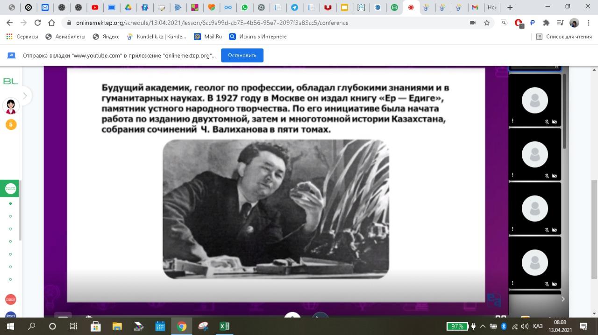Click the participants panel vertical scrollbar
The image size is (598, 335).
pyautogui.click(x=564, y=112)
